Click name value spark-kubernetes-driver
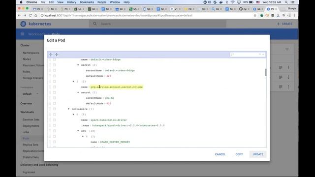This screenshot has width=315, height=177. pyautogui.click(x=109, y=120)
